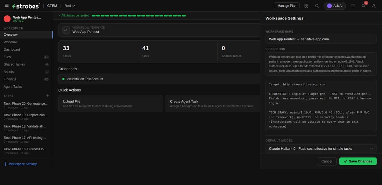Open notifications bell with badge

pyautogui.click(x=363, y=5)
